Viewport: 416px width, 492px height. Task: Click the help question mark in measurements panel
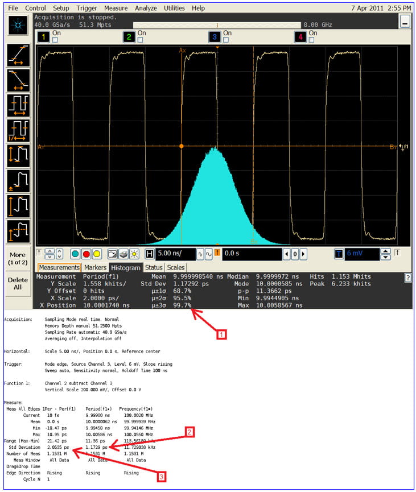(x=407, y=278)
